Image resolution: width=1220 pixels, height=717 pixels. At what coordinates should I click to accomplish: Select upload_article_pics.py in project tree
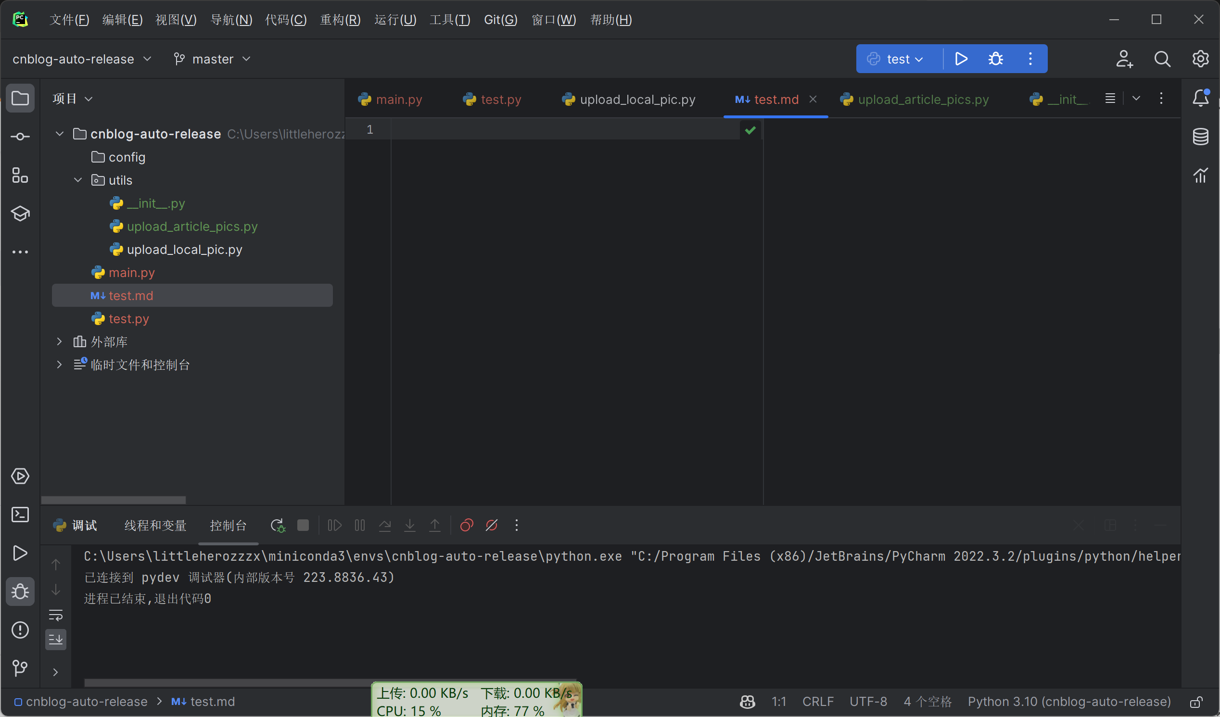(192, 226)
